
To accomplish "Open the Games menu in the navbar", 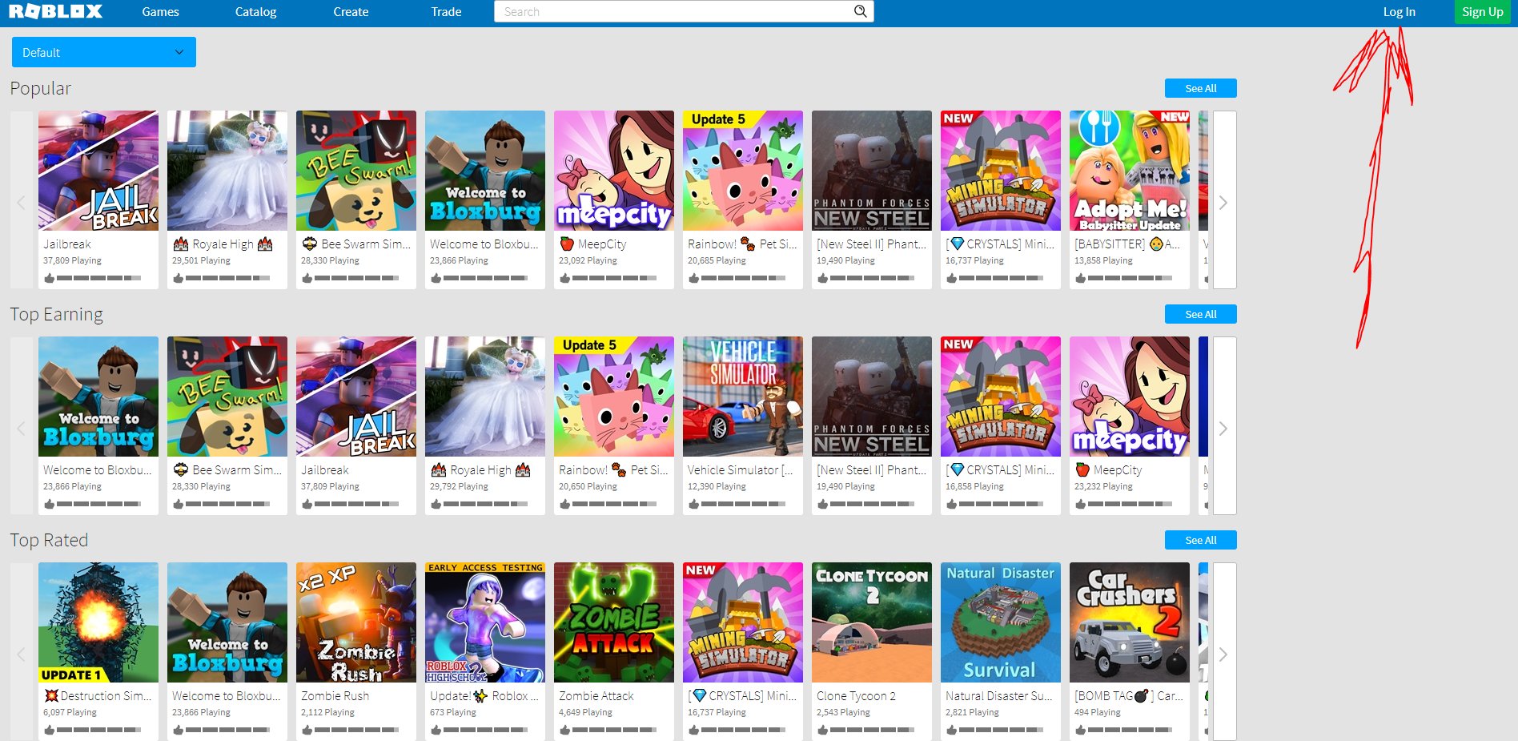I will pos(160,12).
